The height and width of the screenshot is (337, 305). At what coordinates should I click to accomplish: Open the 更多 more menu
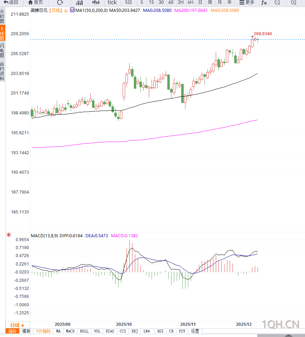point(247,2)
